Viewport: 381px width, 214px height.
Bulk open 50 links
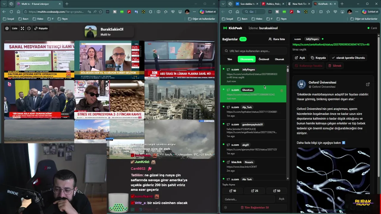[277, 191]
